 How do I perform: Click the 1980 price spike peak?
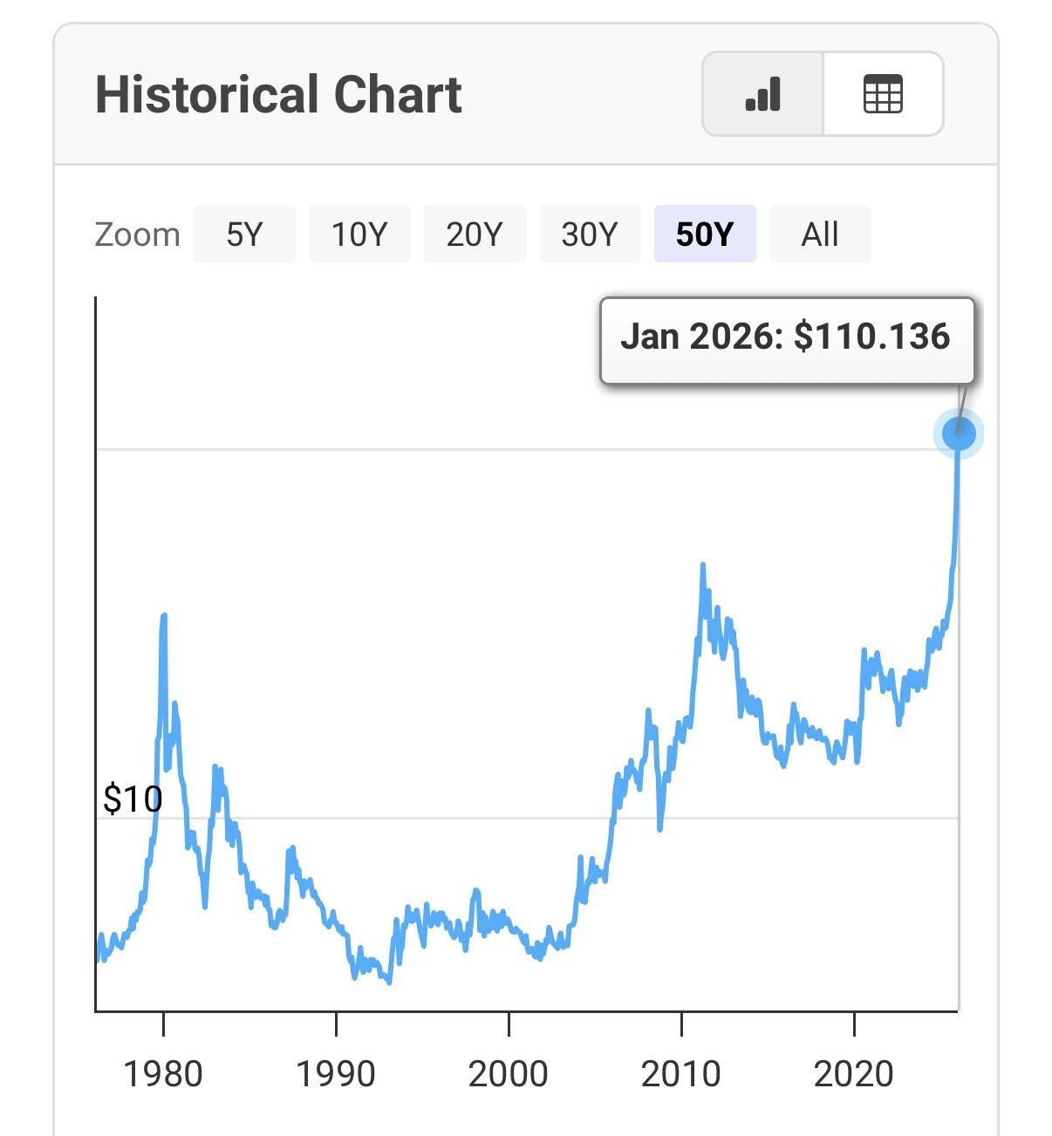coord(163,616)
